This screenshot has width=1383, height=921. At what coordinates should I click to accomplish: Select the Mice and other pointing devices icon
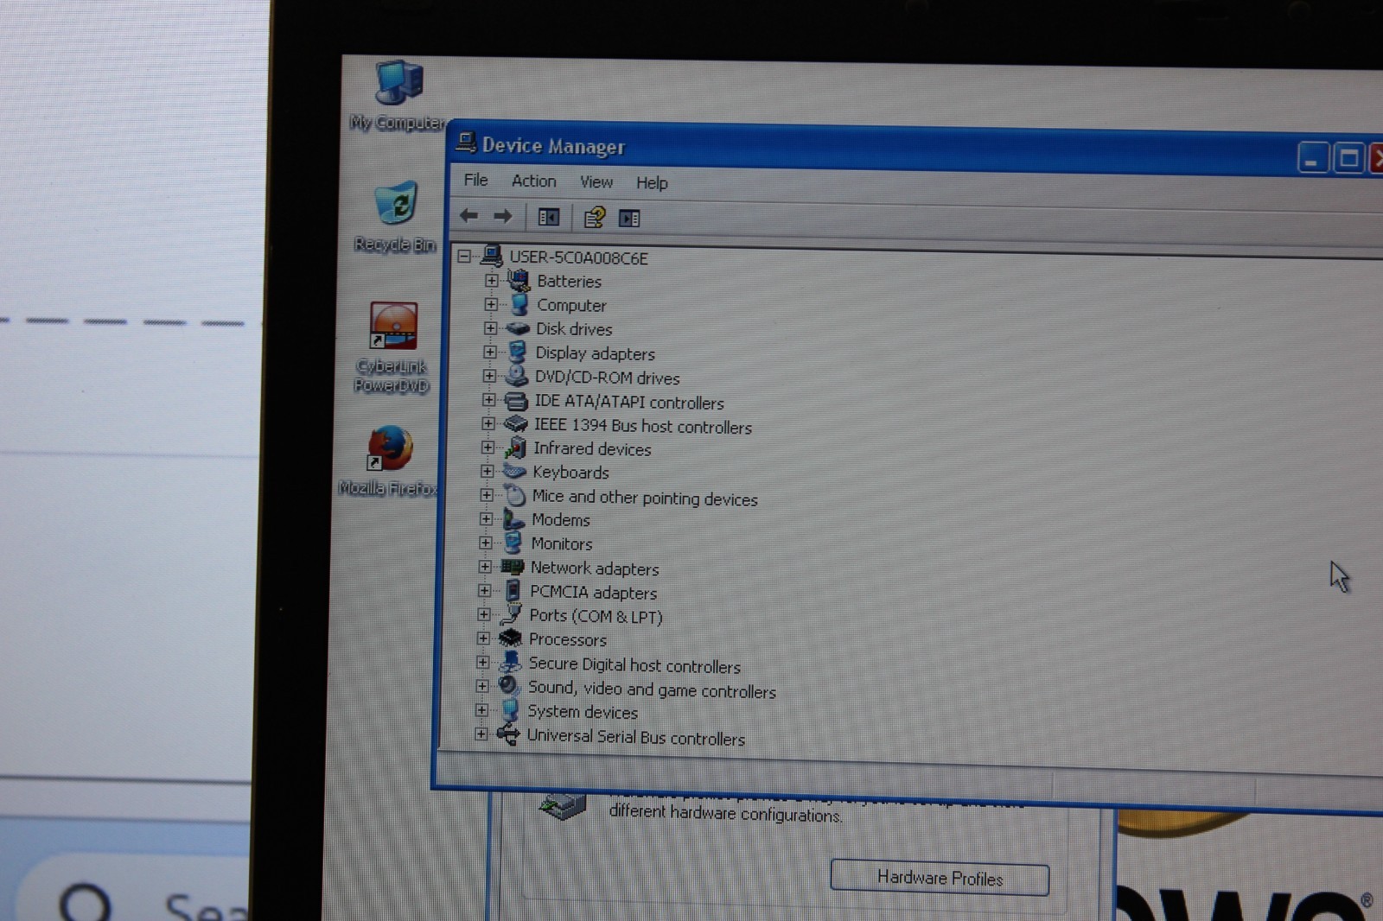514,495
